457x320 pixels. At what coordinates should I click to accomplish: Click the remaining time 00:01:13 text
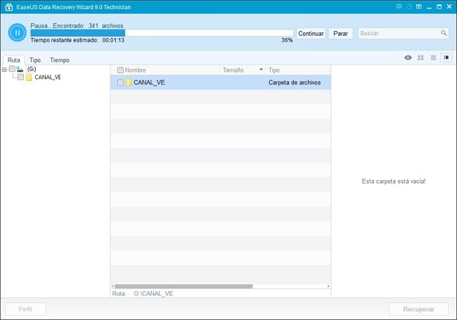[113, 40]
